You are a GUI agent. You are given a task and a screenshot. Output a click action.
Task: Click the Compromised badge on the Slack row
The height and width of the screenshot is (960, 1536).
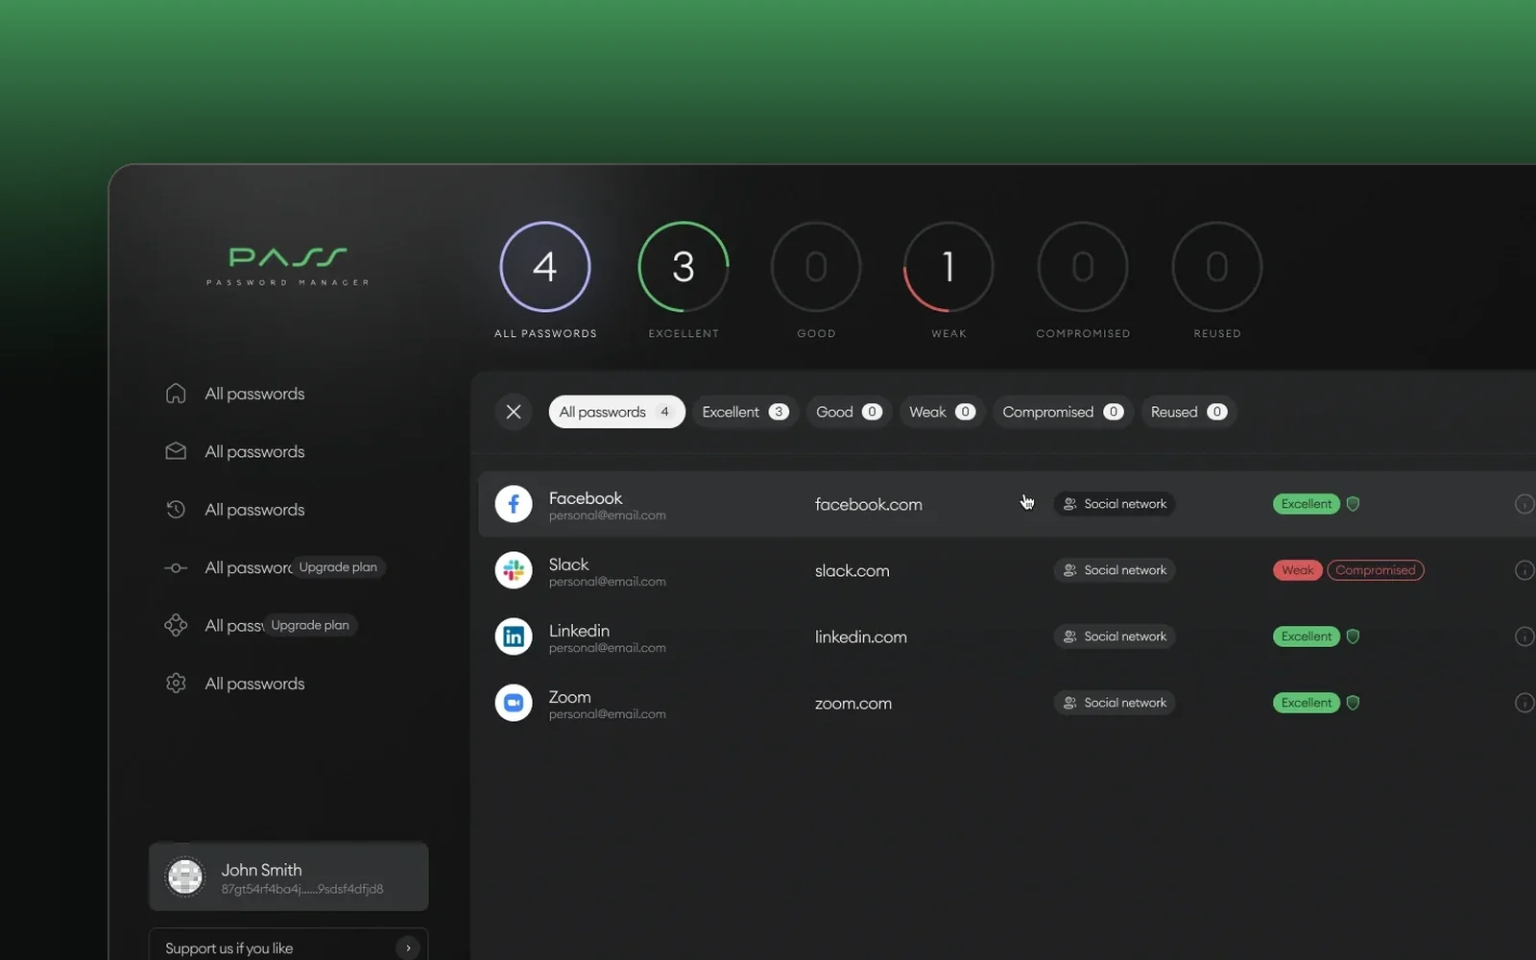pos(1376,570)
